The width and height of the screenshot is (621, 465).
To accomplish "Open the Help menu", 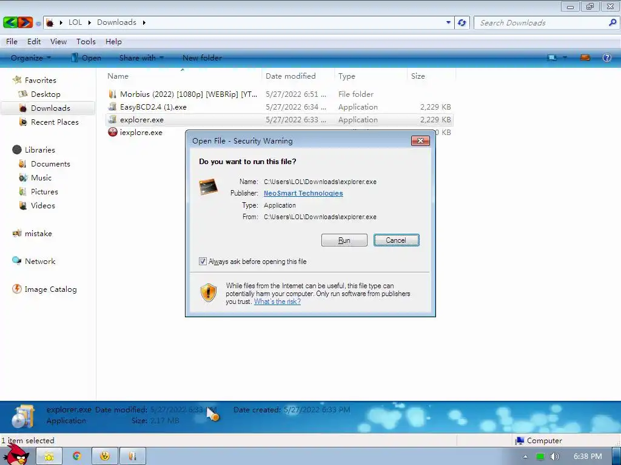I will [x=113, y=42].
